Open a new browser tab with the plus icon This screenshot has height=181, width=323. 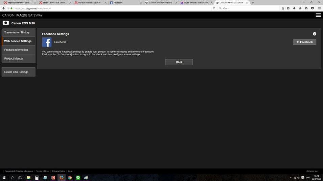coord(253,3)
